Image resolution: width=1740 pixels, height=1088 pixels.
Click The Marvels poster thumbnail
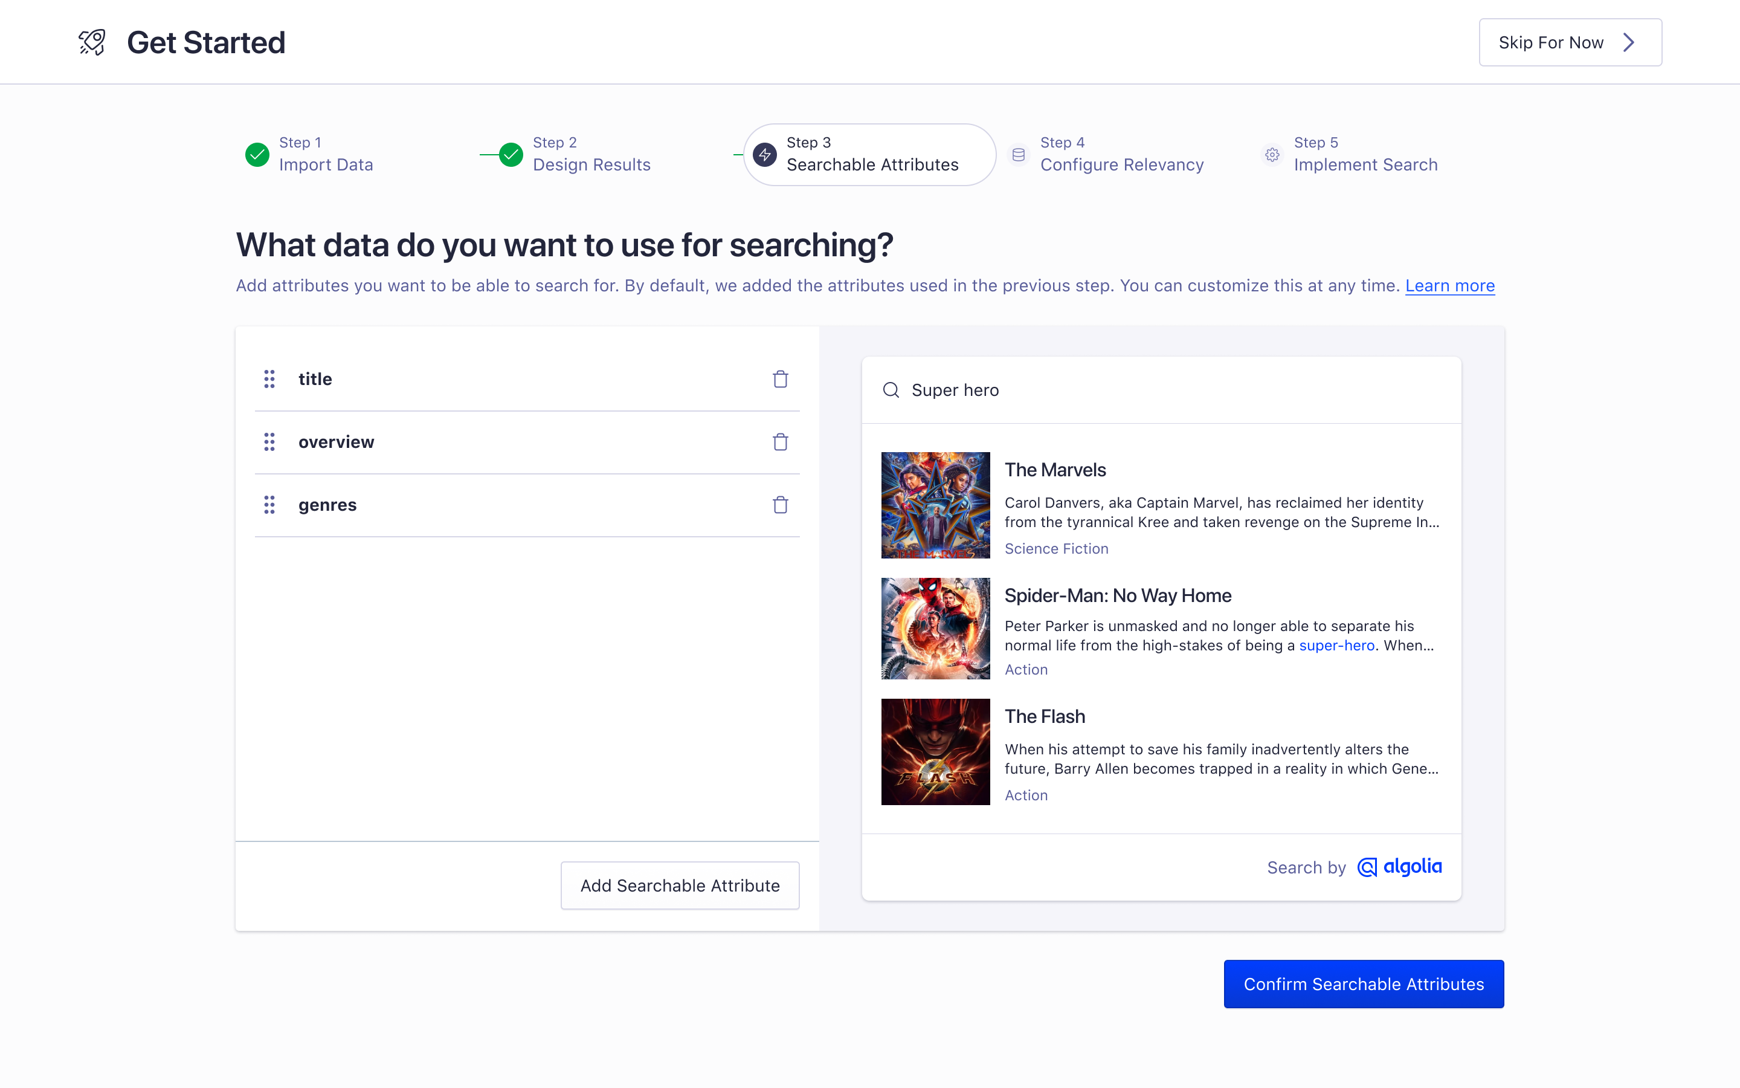click(935, 505)
